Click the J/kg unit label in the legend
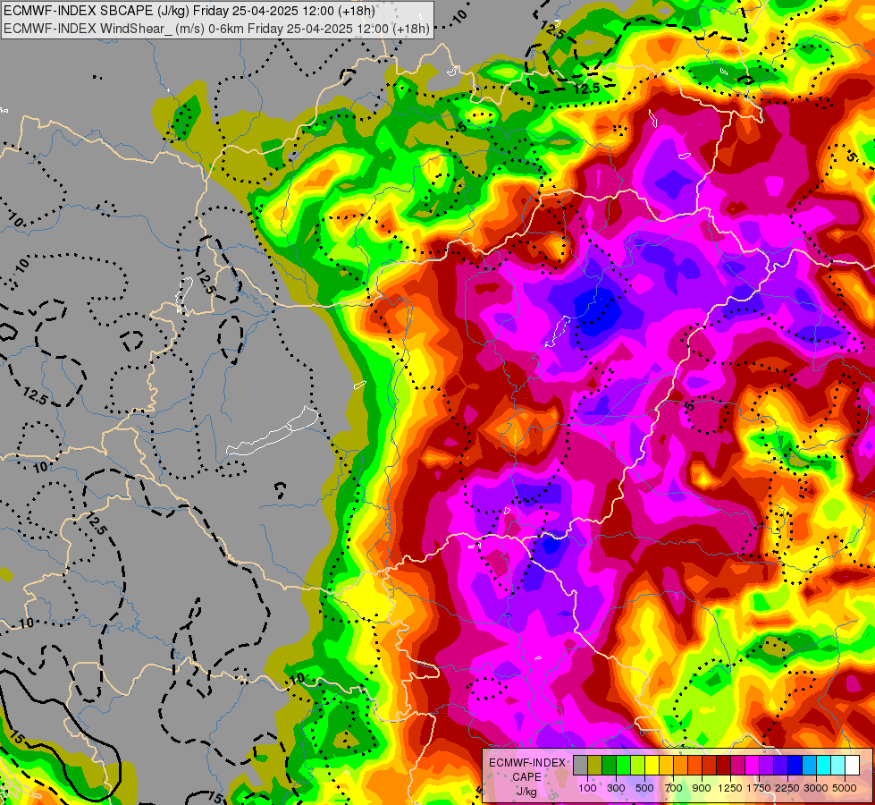The width and height of the screenshot is (875, 805). [526, 792]
